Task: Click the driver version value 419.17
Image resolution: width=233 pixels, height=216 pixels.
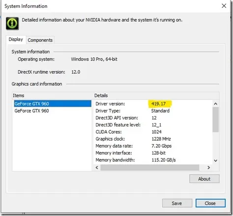Action: click(158, 104)
